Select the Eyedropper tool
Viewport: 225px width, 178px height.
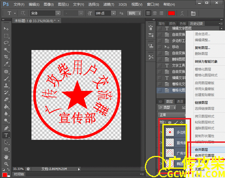(6, 64)
